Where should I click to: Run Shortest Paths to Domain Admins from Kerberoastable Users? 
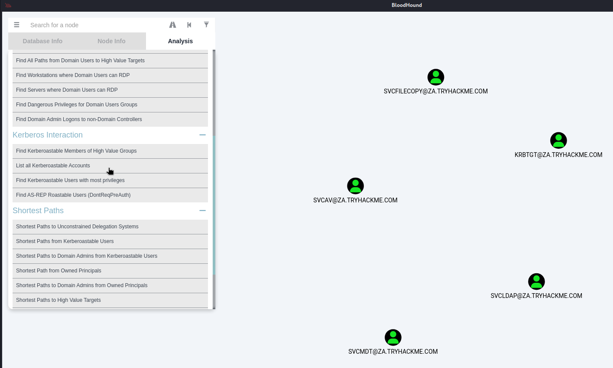(110, 256)
